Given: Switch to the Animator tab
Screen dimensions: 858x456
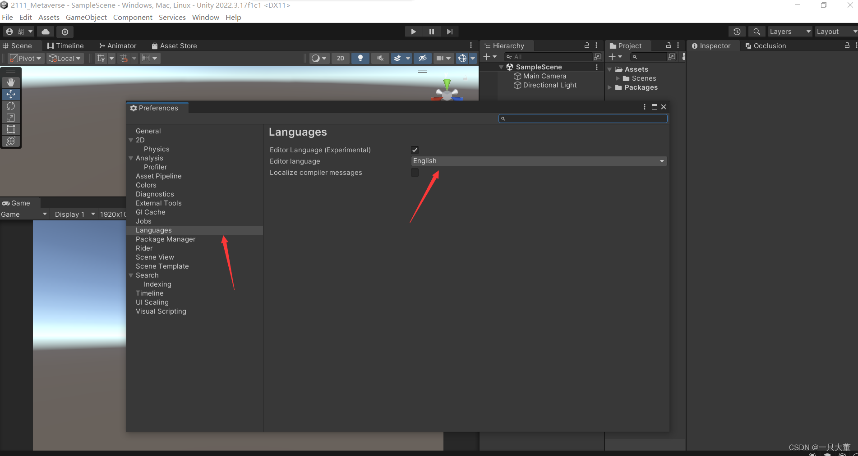Looking at the screenshot, I should pos(118,46).
